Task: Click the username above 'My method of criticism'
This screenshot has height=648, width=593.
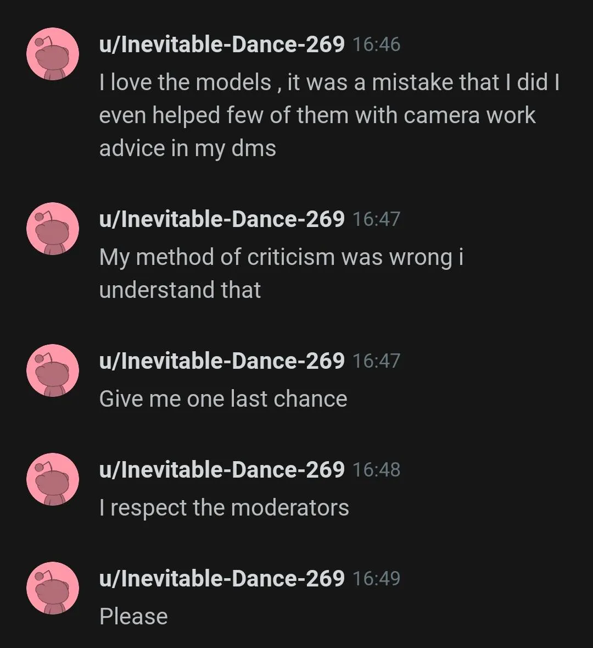Action: pyautogui.click(x=222, y=219)
